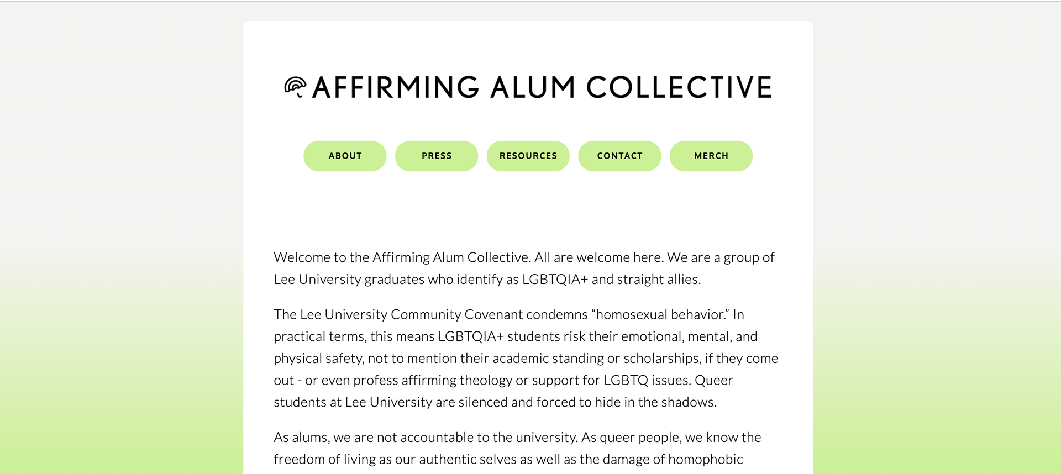Click the sentence "All are welcome here."
Image resolution: width=1061 pixels, height=474 pixels.
599,257
